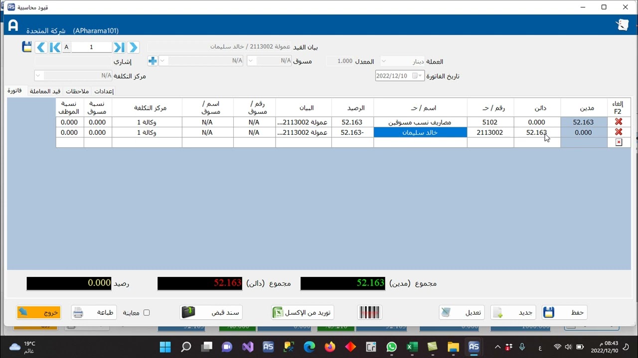Select the balance cell showing -52.163
This screenshot has width=638, height=358.
click(352, 132)
